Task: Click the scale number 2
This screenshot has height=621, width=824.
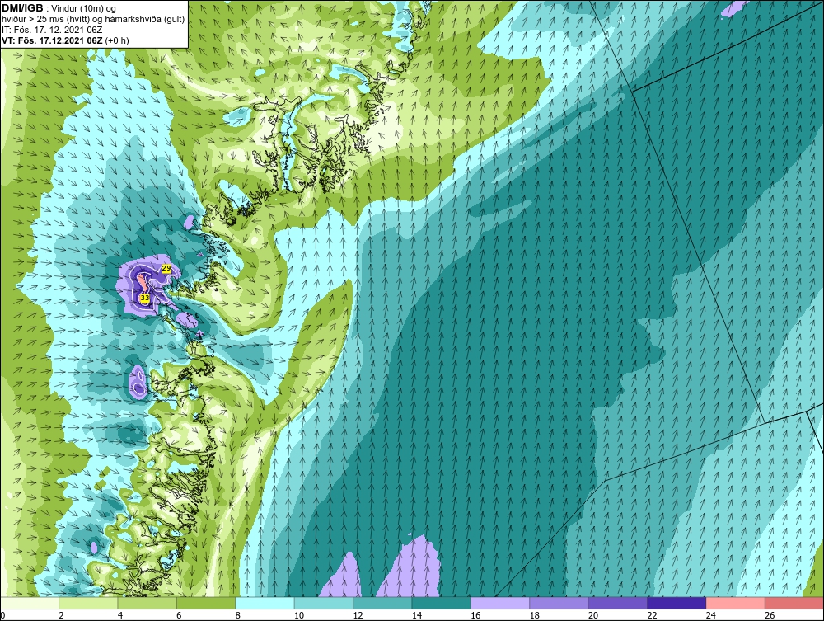Action: [62, 615]
